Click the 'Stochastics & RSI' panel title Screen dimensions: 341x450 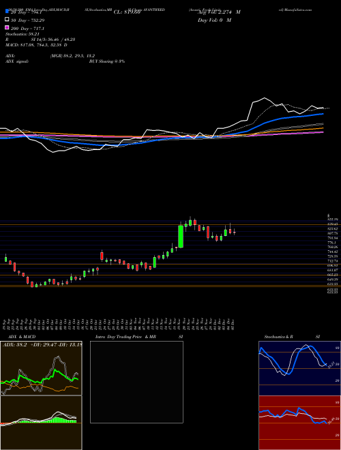292,337
